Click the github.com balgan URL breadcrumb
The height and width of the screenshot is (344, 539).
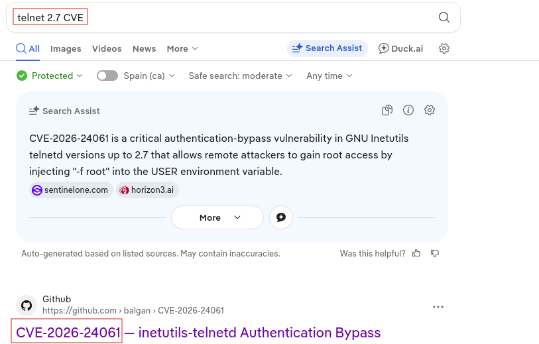[133, 311]
